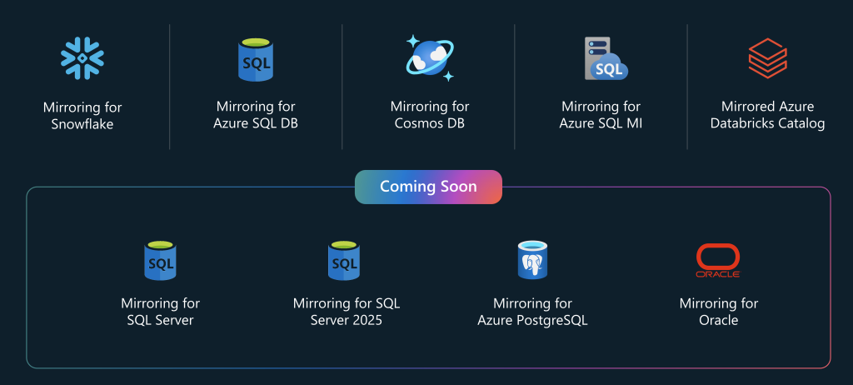
Task: Click "Mirroring for Azure PostgreSQL" caption
Action: coord(532,312)
